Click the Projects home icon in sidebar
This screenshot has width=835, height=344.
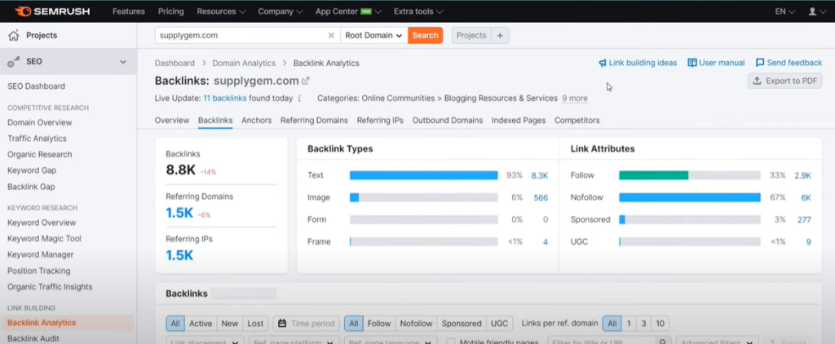point(13,36)
